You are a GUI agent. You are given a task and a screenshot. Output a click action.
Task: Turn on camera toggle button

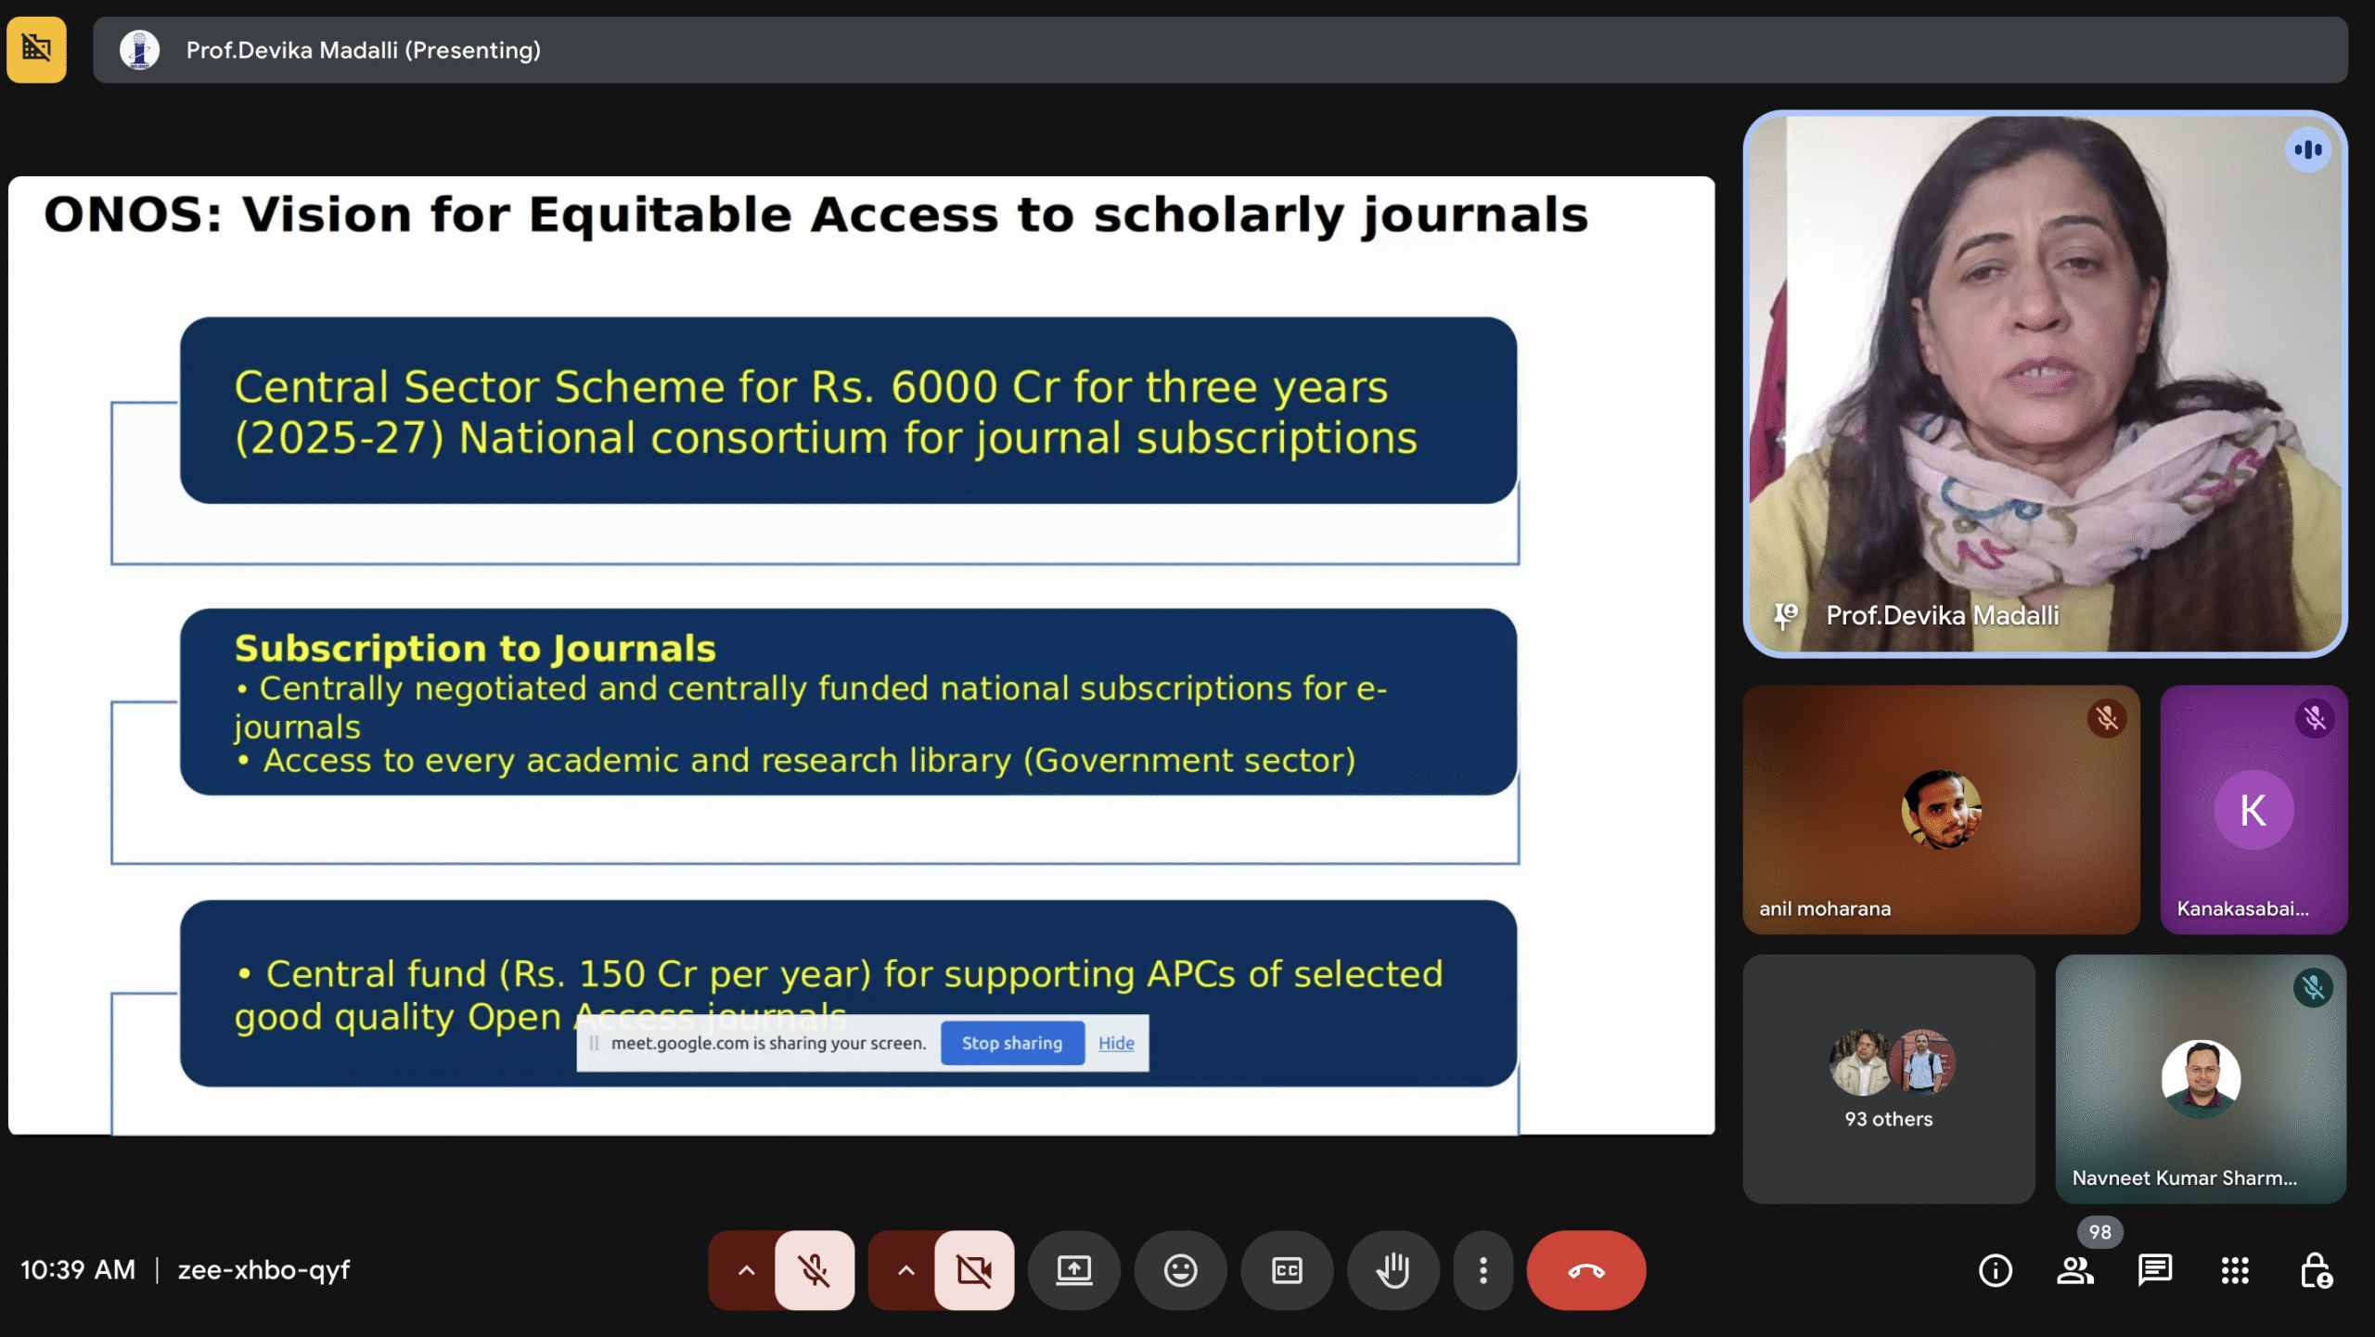click(974, 1270)
